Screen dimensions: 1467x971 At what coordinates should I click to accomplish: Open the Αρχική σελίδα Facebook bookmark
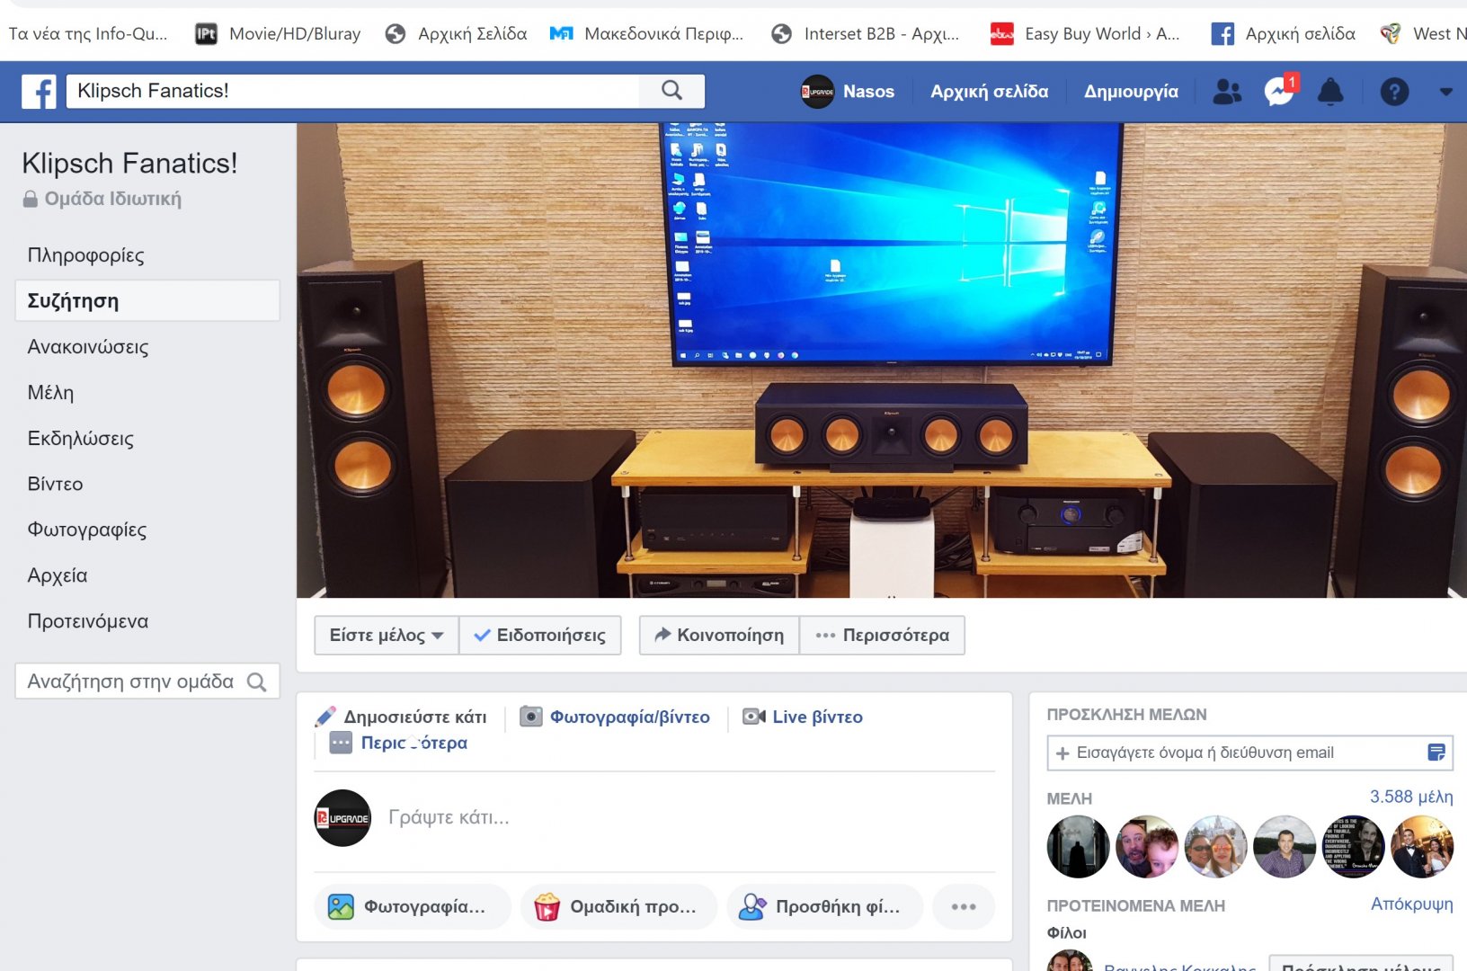1283,34
